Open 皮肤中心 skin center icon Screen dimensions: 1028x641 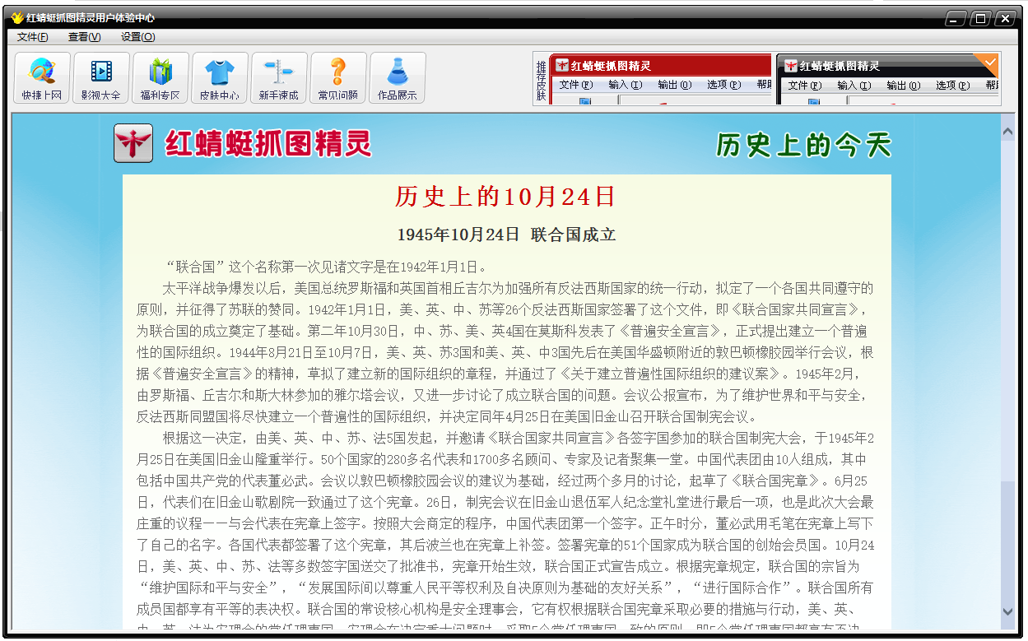pyautogui.click(x=219, y=77)
